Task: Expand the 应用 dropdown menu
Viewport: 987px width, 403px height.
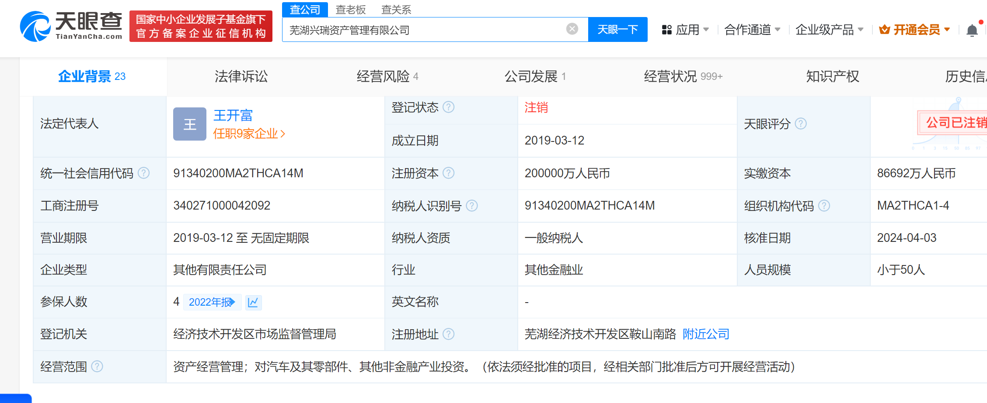Action: coord(685,30)
